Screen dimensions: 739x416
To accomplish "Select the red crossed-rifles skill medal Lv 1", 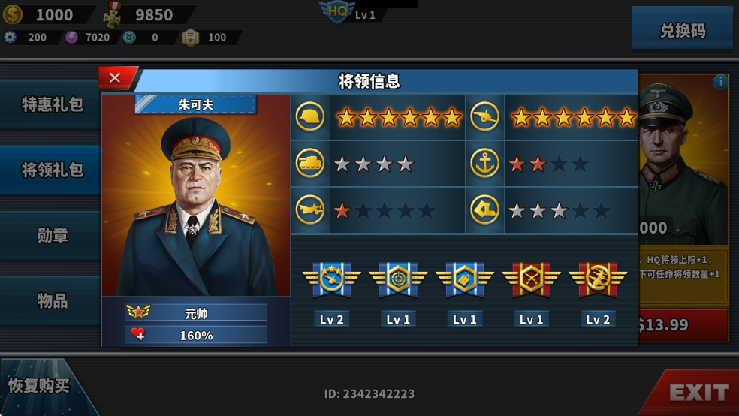I will coord(531,280).
